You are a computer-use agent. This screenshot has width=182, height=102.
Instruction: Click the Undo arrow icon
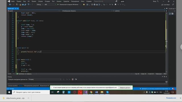tap(28, 5)
